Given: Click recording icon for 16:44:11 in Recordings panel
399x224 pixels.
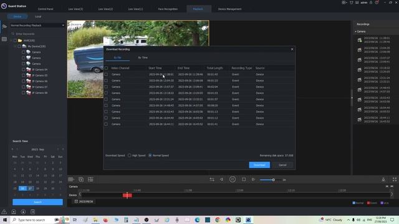Looking at the screenshot, I should pos(359,119).
